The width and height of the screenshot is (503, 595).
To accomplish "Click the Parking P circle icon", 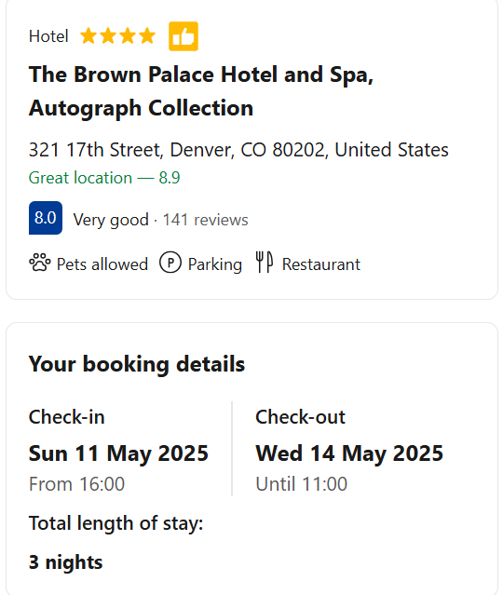I will (x=170, y=263).
